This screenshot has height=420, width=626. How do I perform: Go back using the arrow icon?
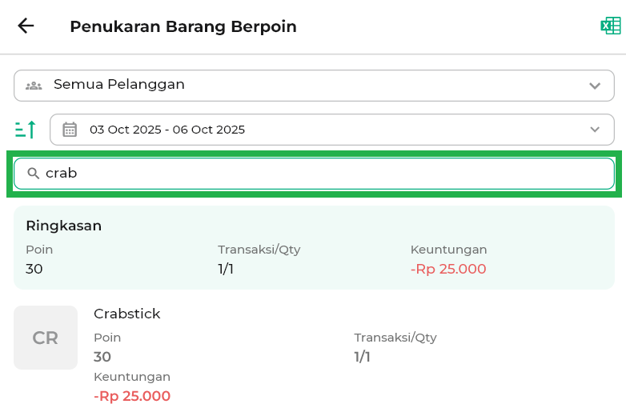[x=26, y=26]
